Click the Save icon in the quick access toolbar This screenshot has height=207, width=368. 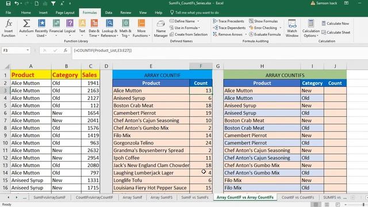pyautogui.click(x=8, y=3)
